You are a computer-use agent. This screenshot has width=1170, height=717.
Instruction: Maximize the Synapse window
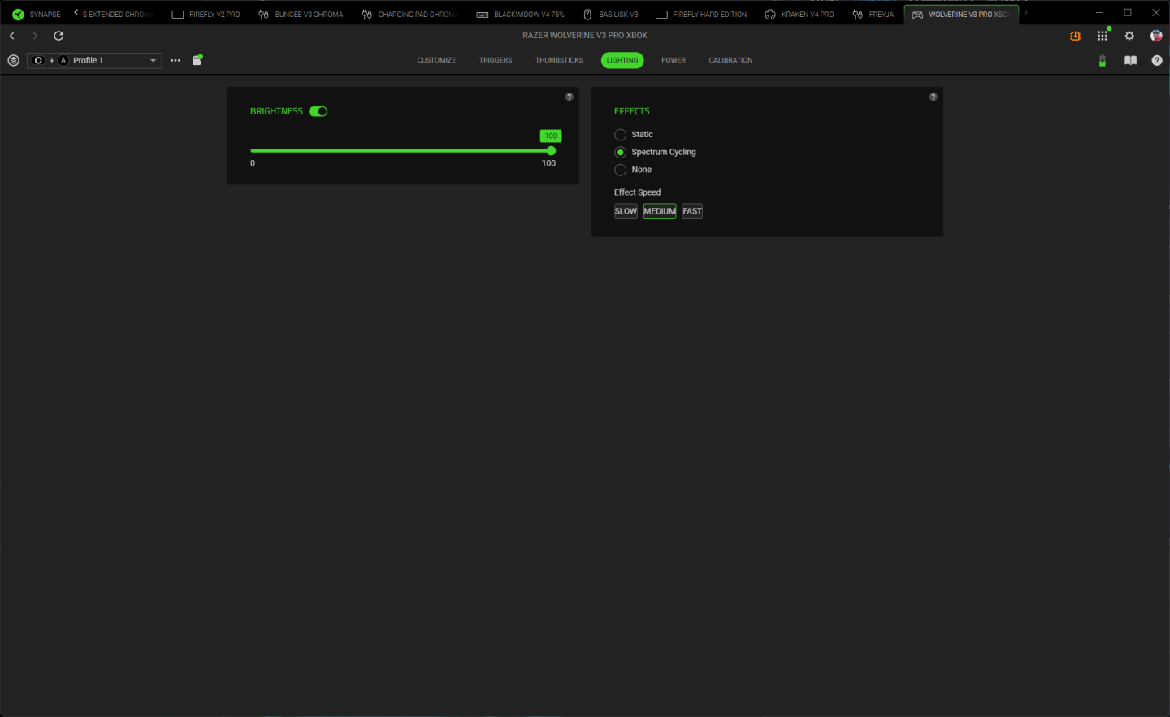[1128, 12]
